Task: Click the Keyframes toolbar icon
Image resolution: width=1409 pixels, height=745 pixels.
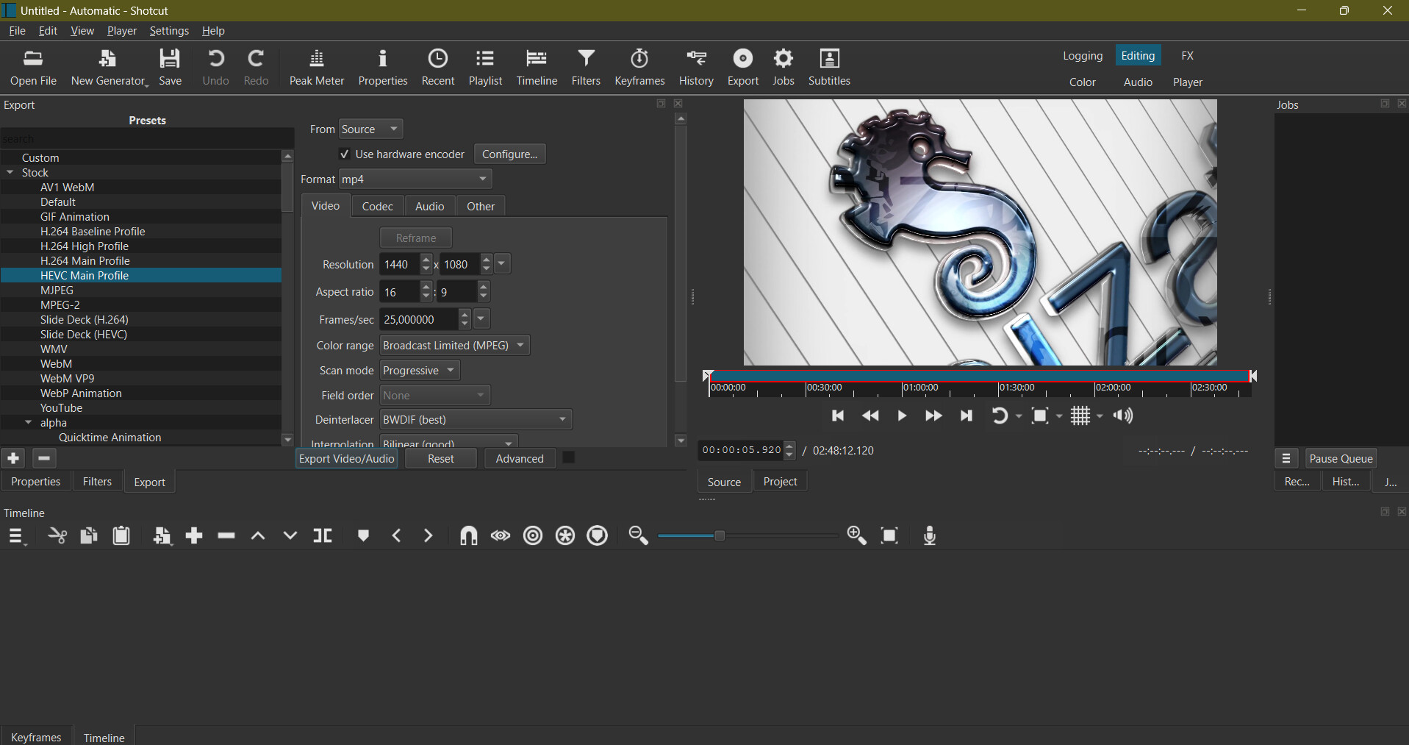Action: pyautogui.click(x=639, y=68)
